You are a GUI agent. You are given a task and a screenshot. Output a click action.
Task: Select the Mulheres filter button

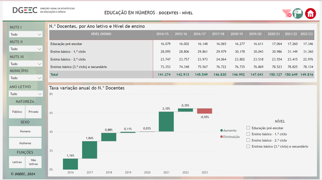25,143
